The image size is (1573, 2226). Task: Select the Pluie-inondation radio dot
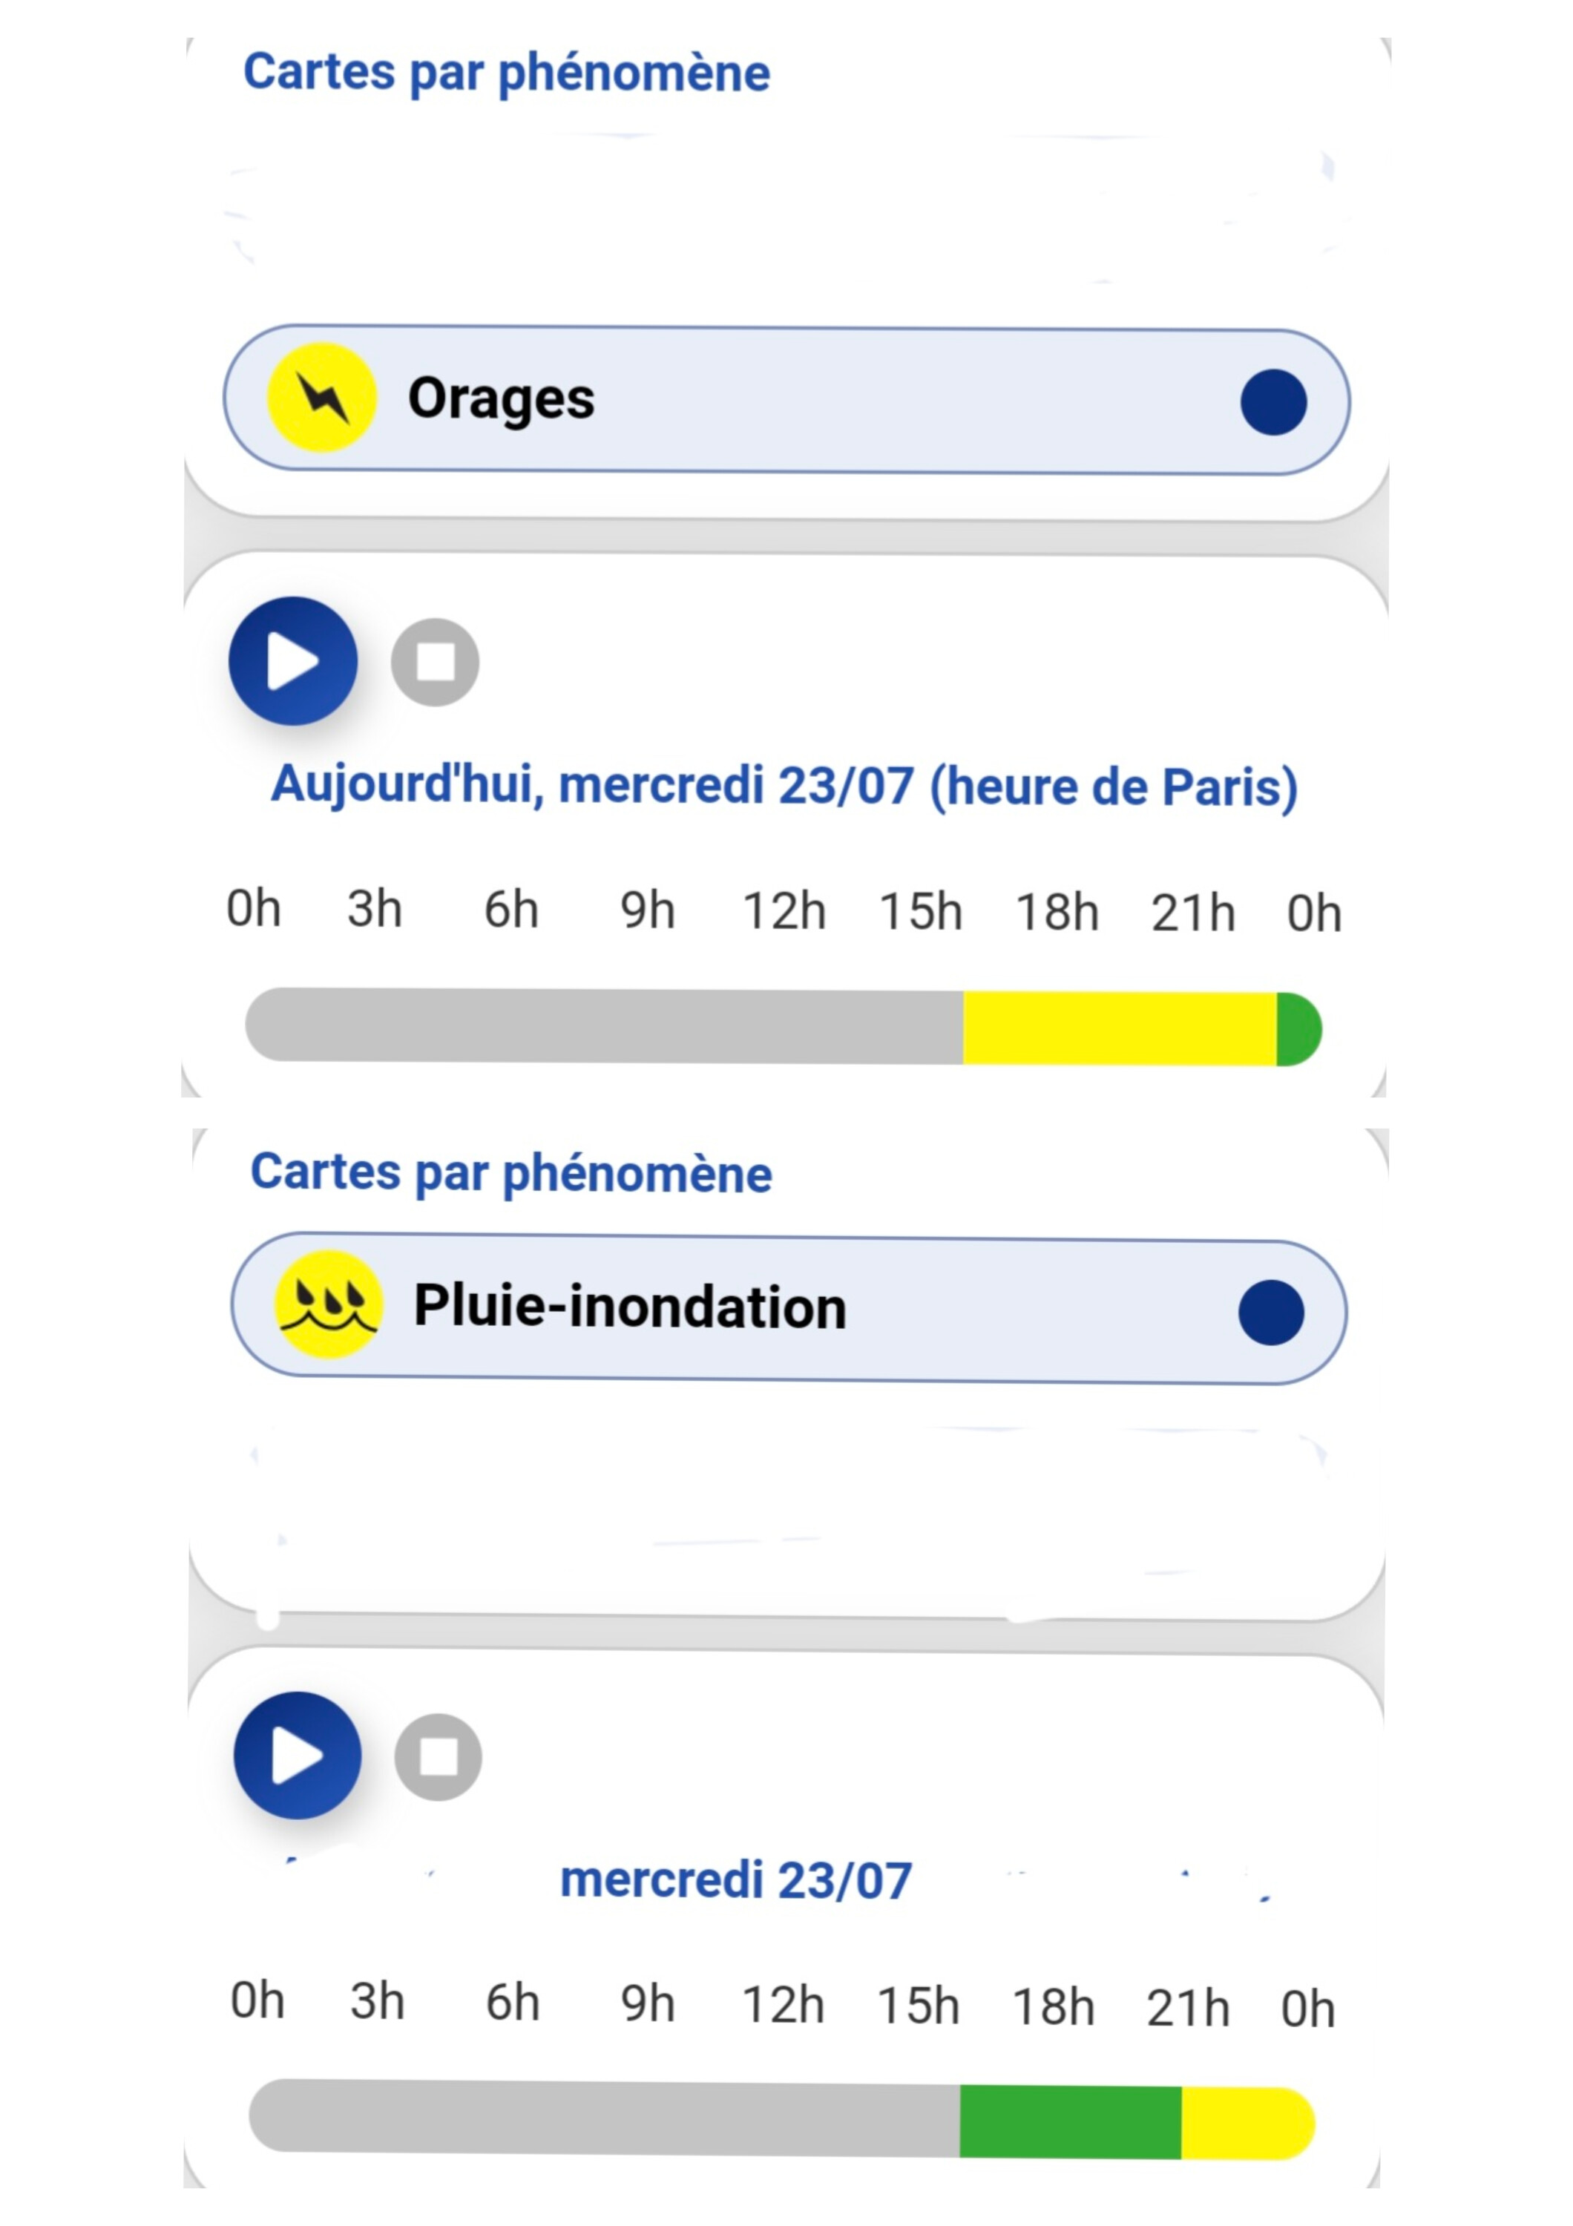[x=1272, y=1313]
